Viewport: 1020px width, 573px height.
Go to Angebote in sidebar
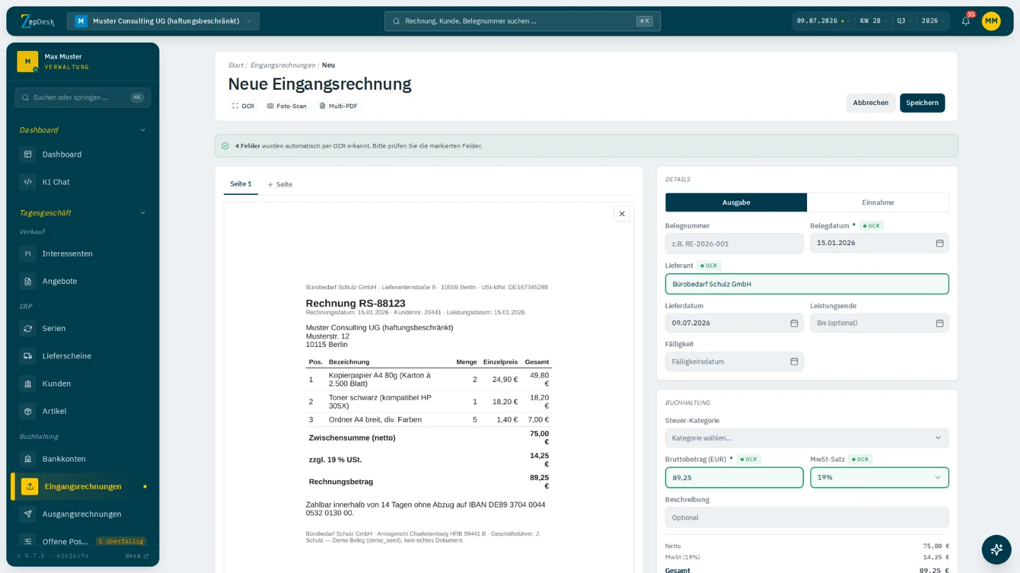pyautogui.click(x=83, y=281)
